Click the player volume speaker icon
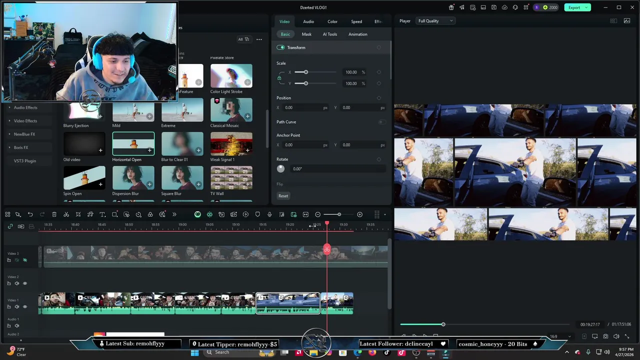Image resolution: width=640 pixels, height=360 pixels. click(616, 336)
